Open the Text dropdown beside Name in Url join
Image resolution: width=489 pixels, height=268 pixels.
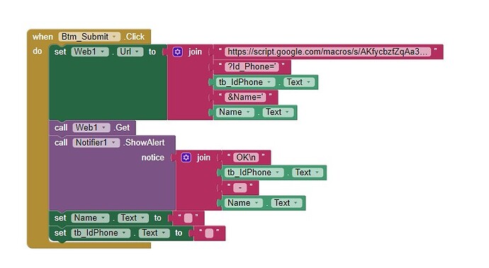[x=279, y=112]
